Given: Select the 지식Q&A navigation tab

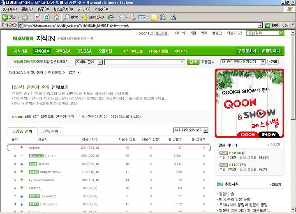Looking at the screenshot, I should coord(42,51).
